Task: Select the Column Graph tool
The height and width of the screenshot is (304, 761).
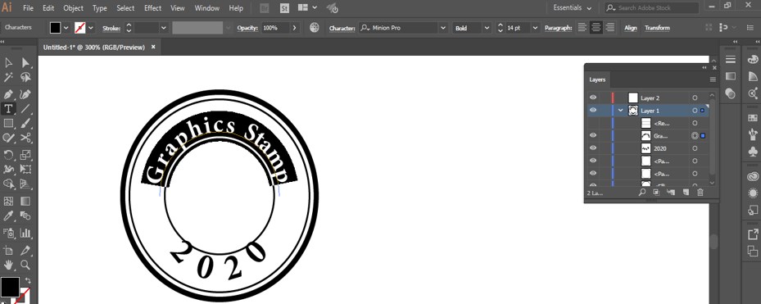Action: tap(25, 233)
